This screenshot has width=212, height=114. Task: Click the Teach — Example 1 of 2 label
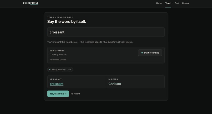pyautogui.click(x=60, y=17)
